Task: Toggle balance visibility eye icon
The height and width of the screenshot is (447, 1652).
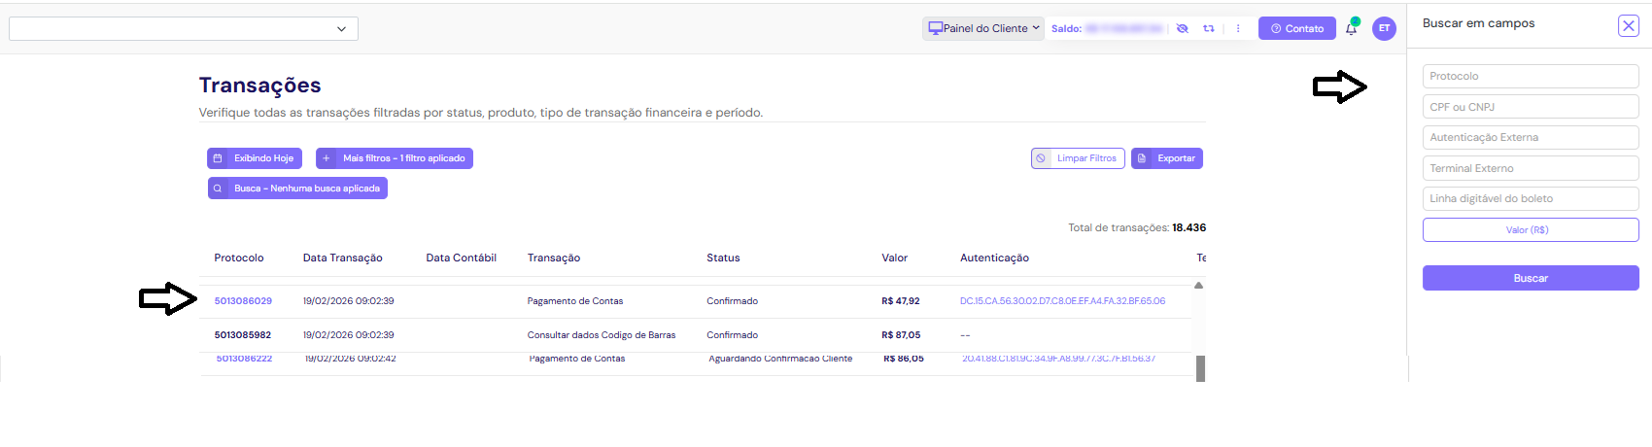Action: tap(1182, 29)
